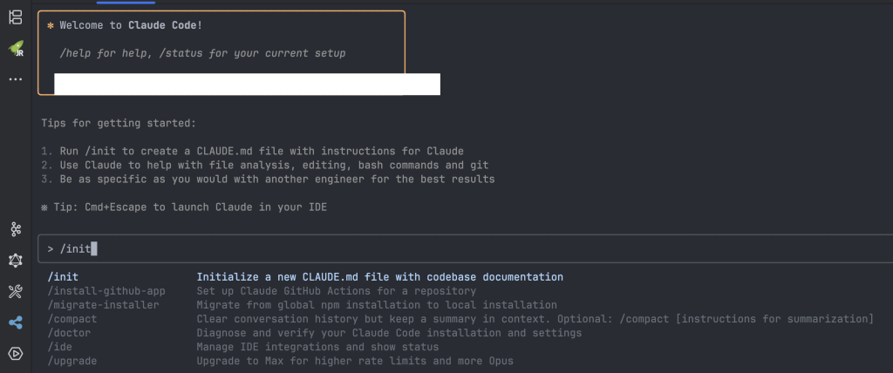Show more tool windows via three dots
This screenshot has height=373, width=893.
tap(16, 79)
